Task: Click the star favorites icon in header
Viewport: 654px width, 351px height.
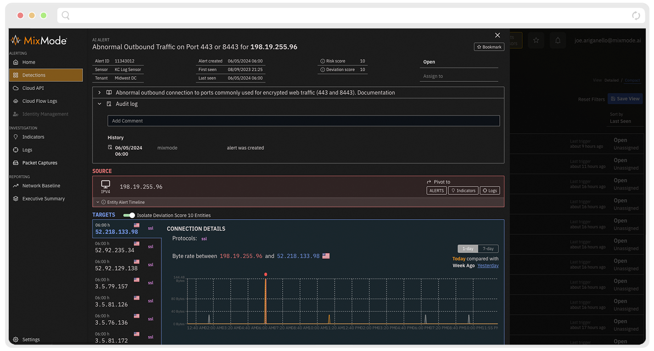Action: (536, 40)
